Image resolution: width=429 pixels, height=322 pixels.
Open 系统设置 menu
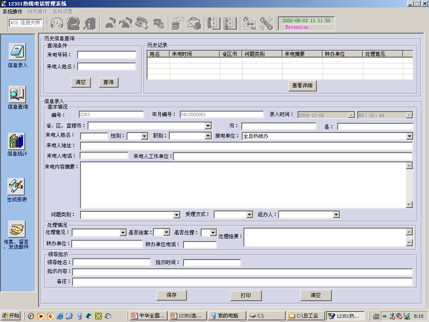coord(63,11)
